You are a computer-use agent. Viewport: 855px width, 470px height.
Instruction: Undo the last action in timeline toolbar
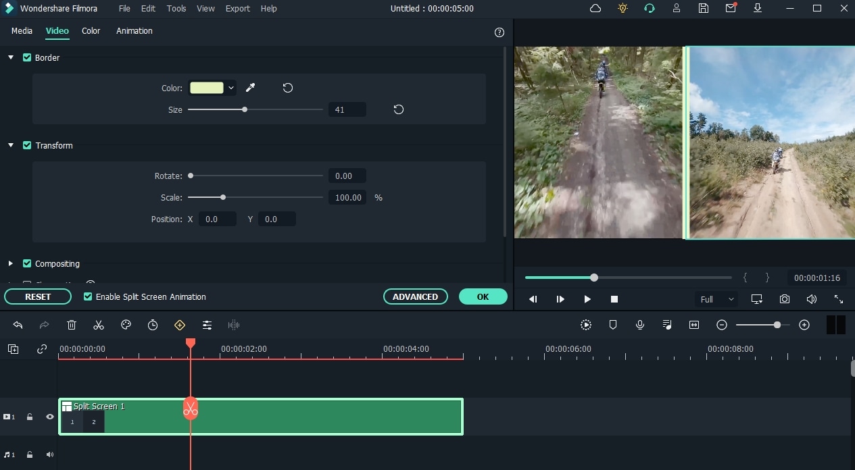[x=18, y=325]
